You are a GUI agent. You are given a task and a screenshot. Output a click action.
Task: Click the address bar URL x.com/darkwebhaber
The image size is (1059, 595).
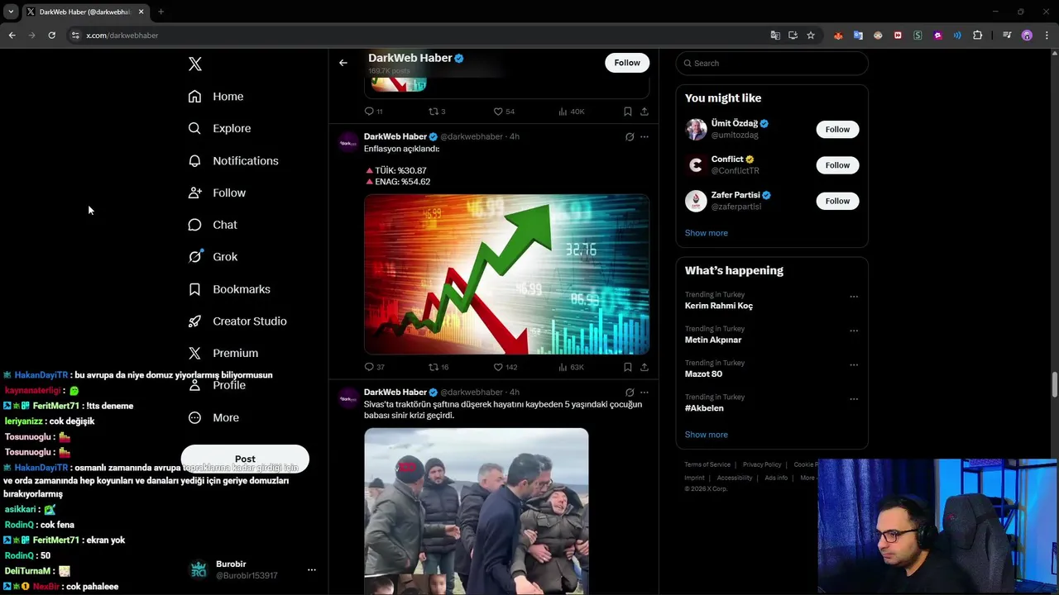tap(122, 36)
